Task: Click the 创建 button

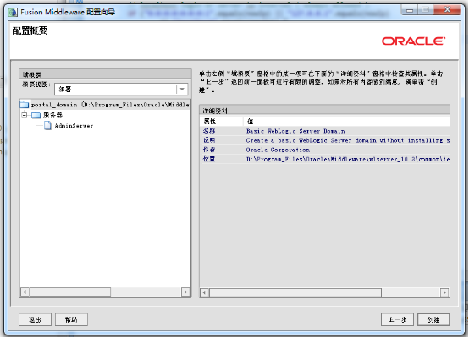Action: coord(433,319)
